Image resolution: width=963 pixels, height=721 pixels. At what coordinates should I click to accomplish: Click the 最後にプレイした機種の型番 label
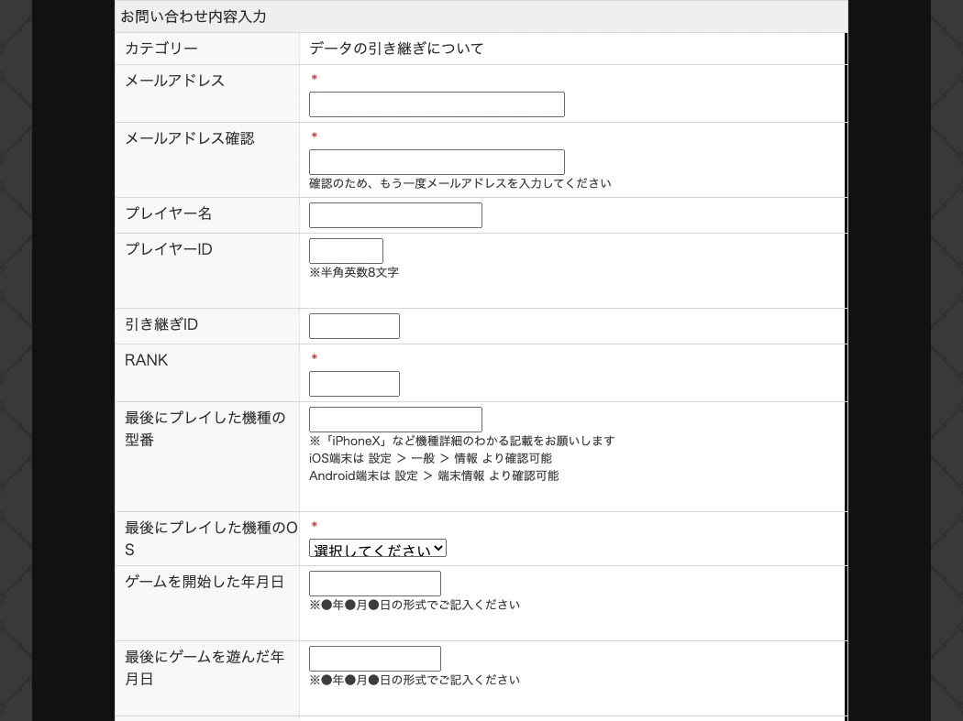205,429
